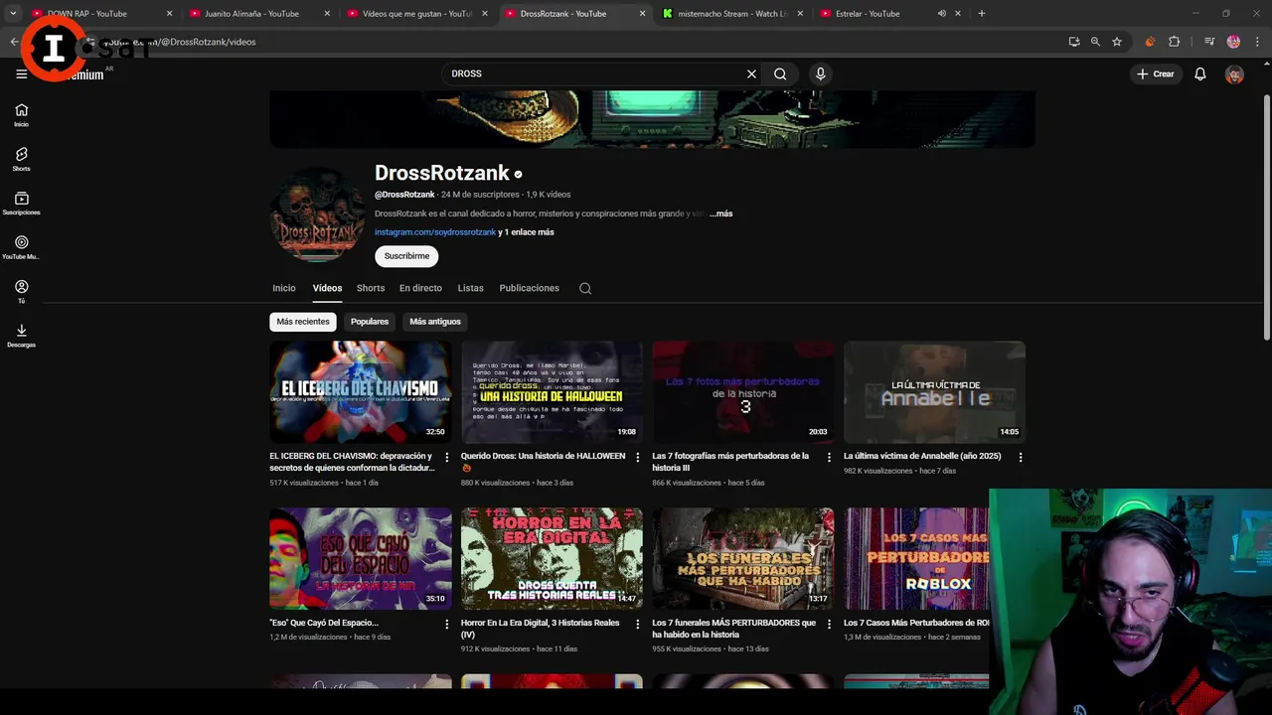Open options menu for Eso Que Cayó video
1272x715 pixels.
(446, 625)
